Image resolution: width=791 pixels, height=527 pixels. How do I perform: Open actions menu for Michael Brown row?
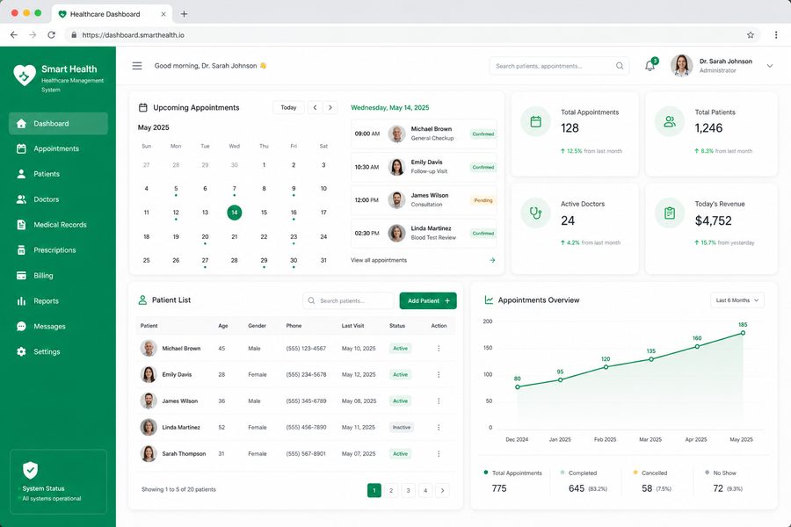pyautogui.click(x=439, y=349)
